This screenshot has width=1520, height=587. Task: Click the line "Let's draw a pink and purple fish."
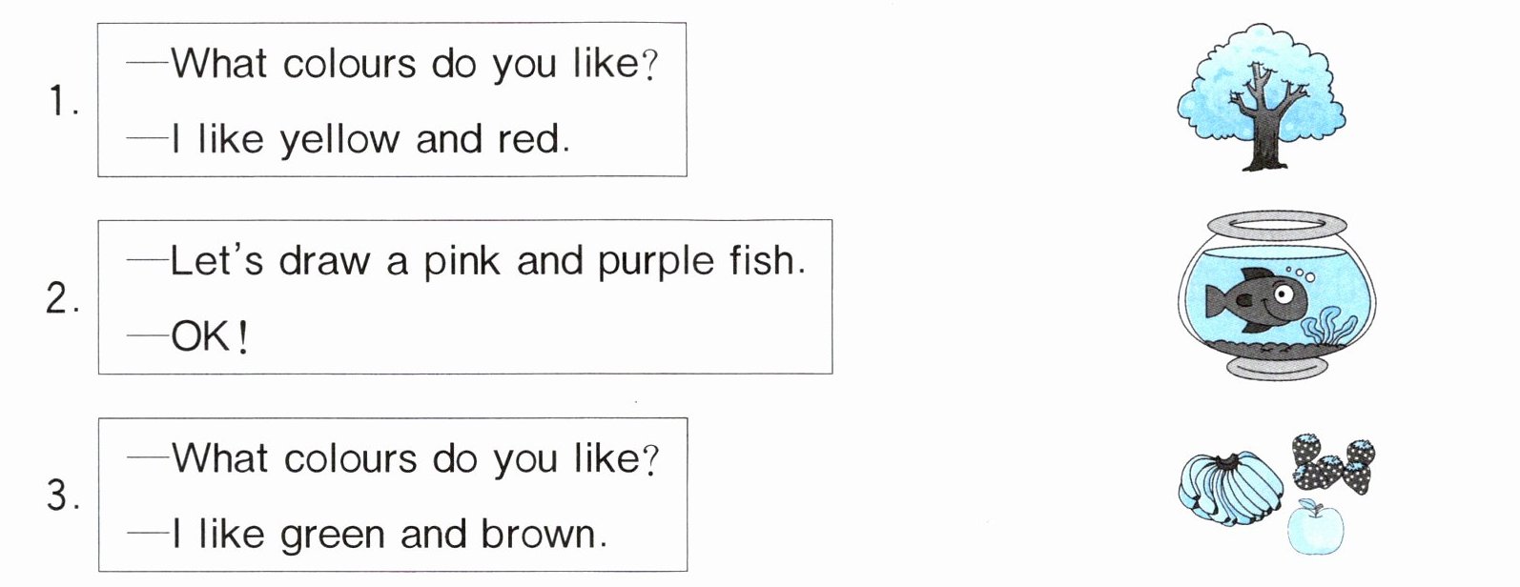pos(487,260)
